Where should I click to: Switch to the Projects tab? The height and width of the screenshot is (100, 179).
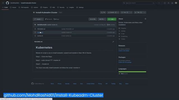click(44, 7)
